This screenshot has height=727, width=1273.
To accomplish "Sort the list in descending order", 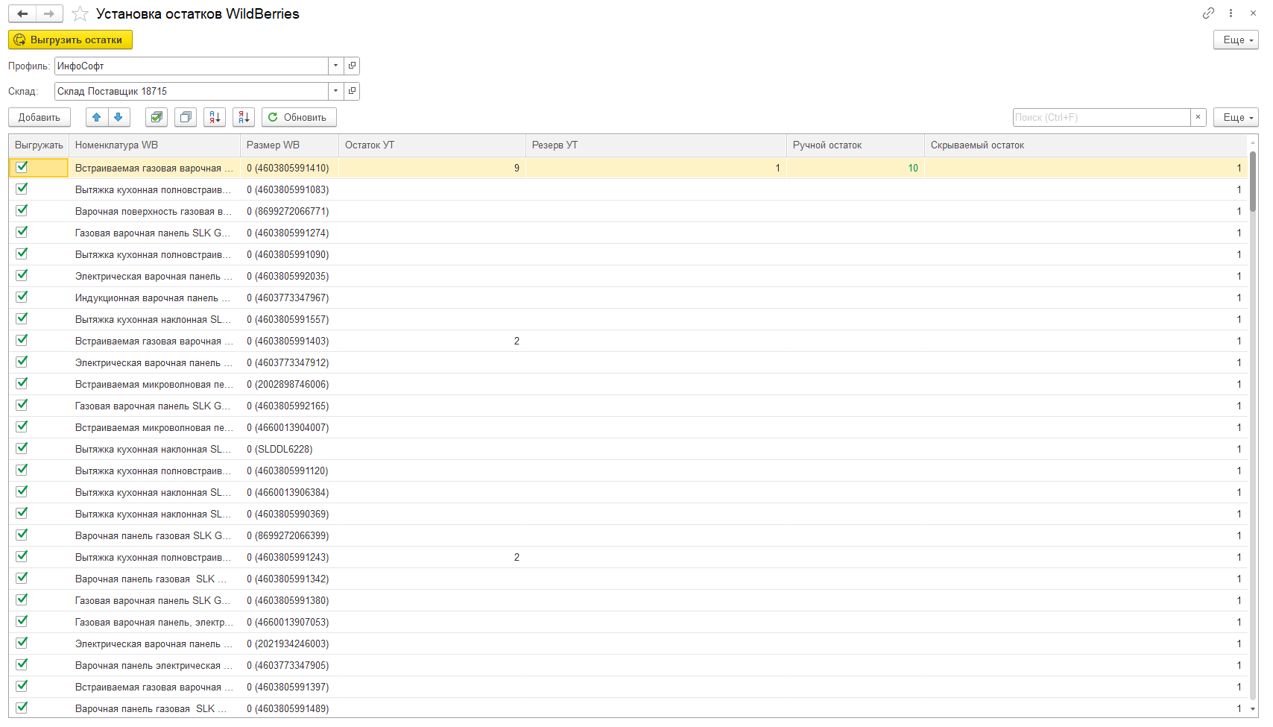I will tap(244, 117).
